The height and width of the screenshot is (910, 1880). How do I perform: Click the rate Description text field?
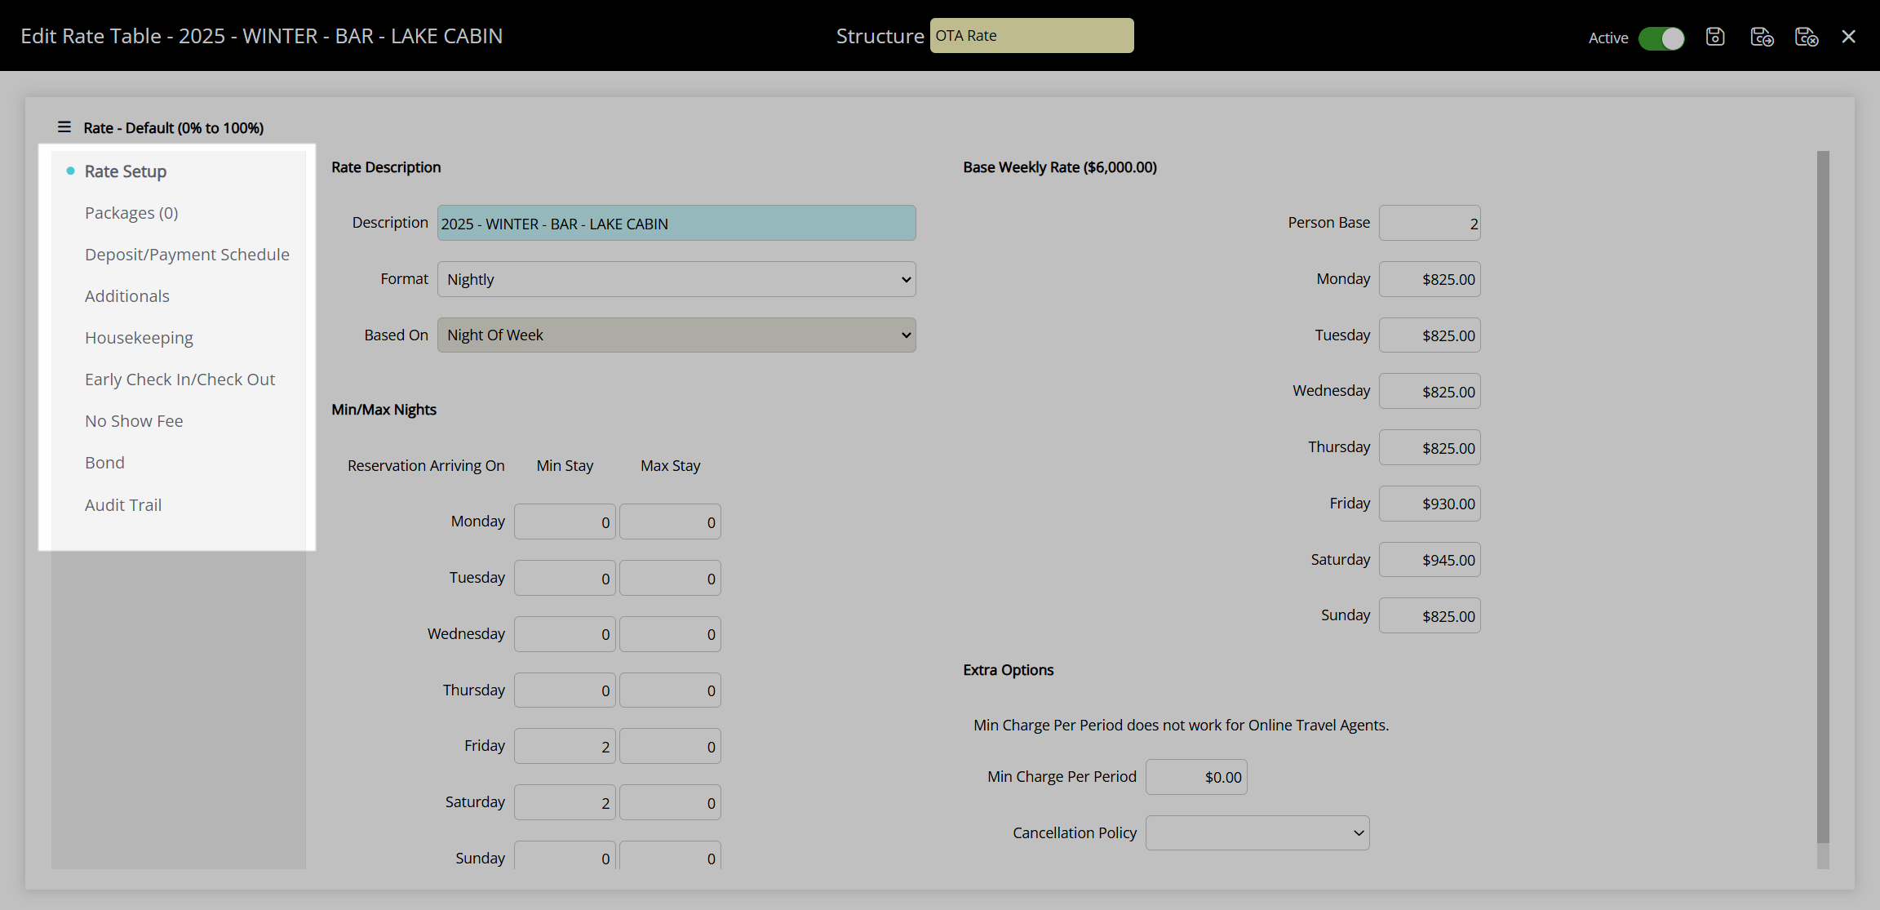pos(676,223)
